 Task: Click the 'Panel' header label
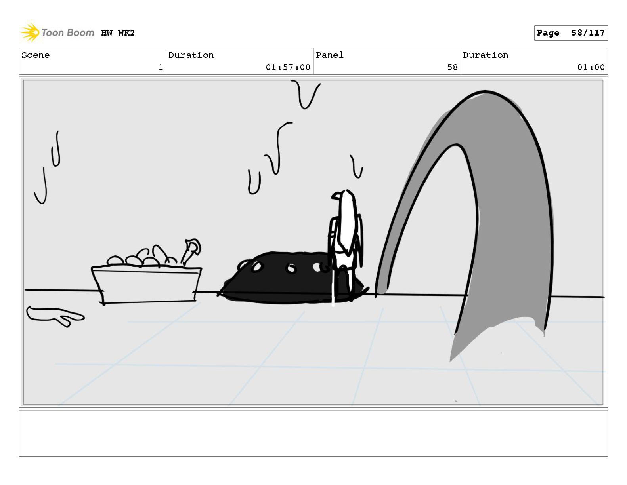tap(330, 55)
